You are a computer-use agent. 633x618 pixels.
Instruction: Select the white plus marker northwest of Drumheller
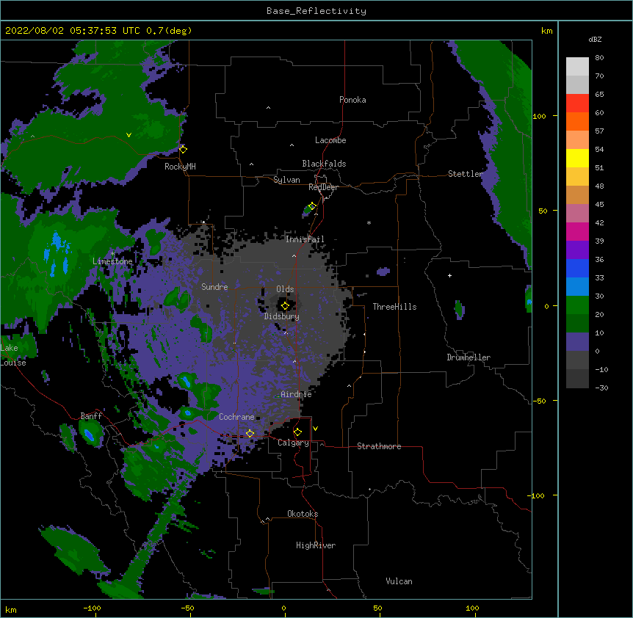click(449, 275)
